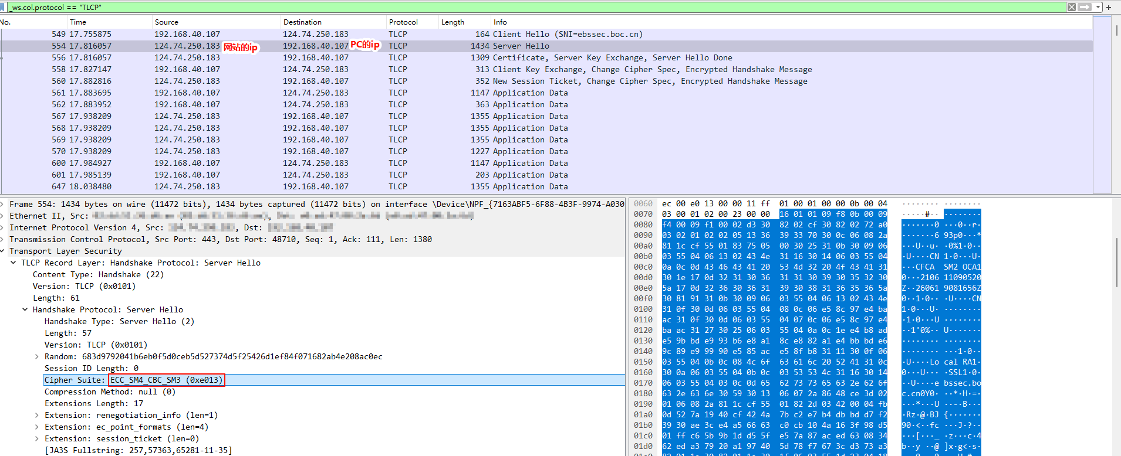This screenshot has width=1121, height=456.
Task: Expand the Ethernet II section
Action: pyautogui.click(x=3, y=216)
